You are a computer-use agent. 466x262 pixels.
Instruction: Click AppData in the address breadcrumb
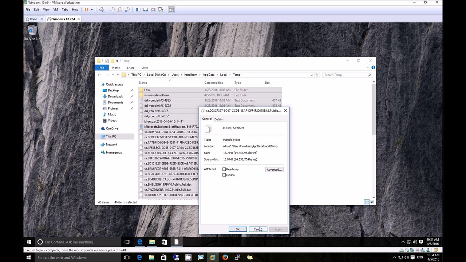coord(209,75)
